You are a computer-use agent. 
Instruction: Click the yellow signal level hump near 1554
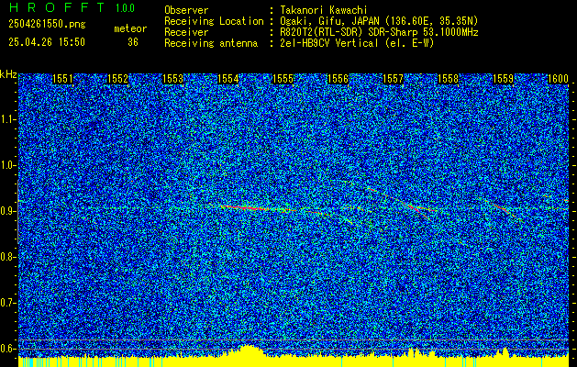click(249, 350)
